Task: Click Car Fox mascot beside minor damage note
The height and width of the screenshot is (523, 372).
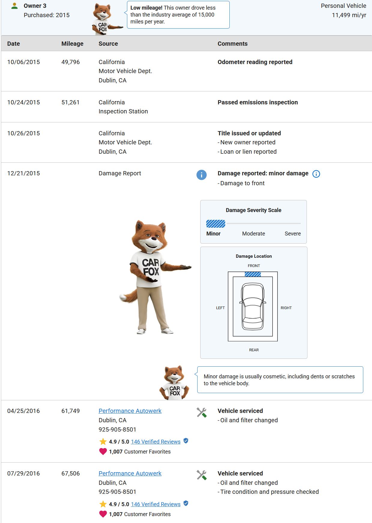Action: [174, 383]
